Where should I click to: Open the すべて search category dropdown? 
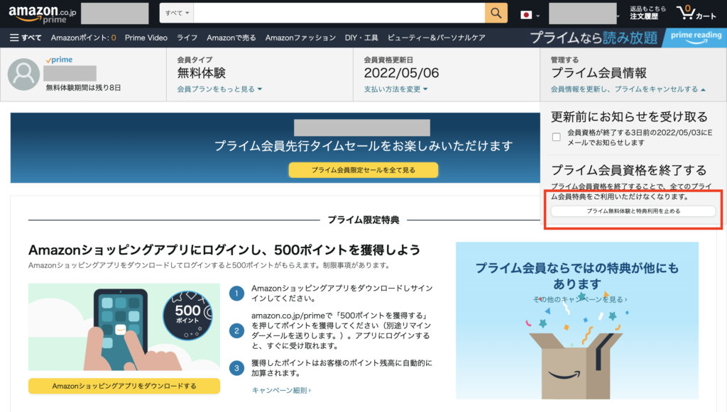click(177, 13)
